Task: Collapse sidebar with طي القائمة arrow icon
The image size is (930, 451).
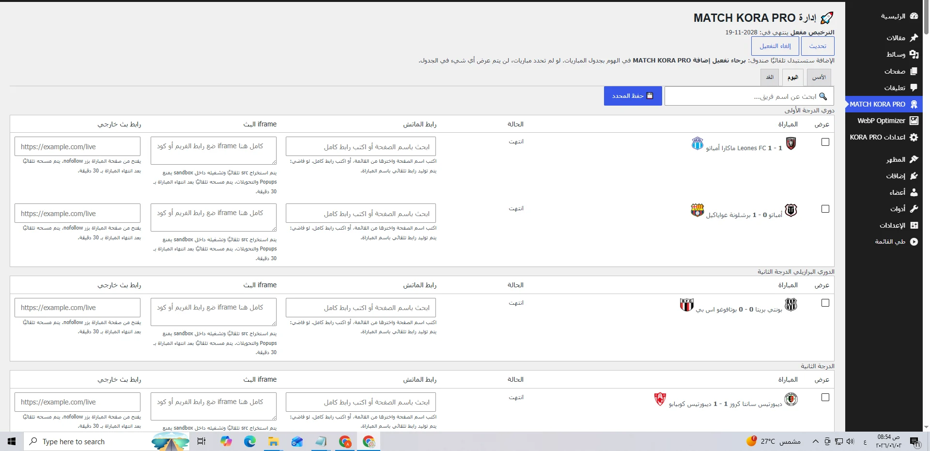Action: 914,242
